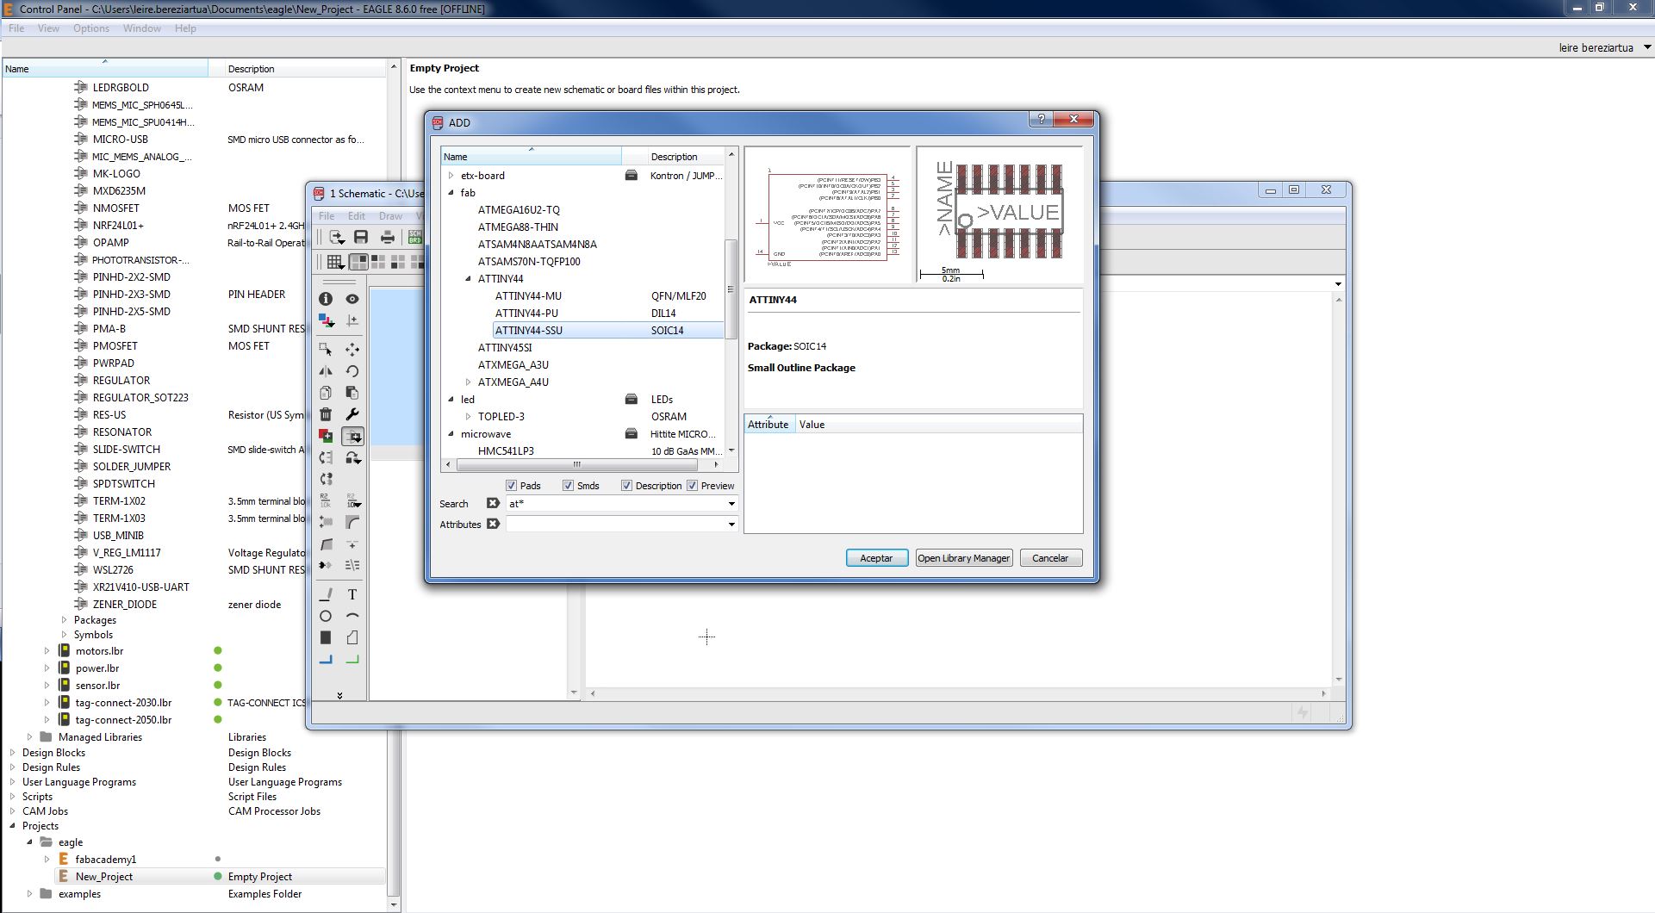The width and height of the screenshot is (1655, 913).
Task: Select the Group selection tool
Action: [x=326, y=350]
